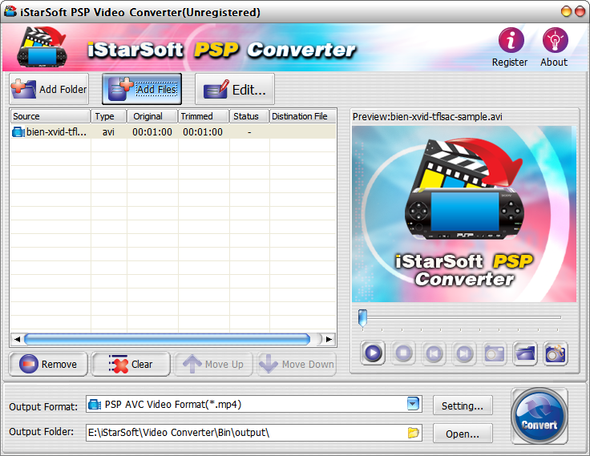Image resolution: width=590 pixels, height=456 pixels.
Task: Take a snapshot with the camera icon
Action: [x=495, y=353]
